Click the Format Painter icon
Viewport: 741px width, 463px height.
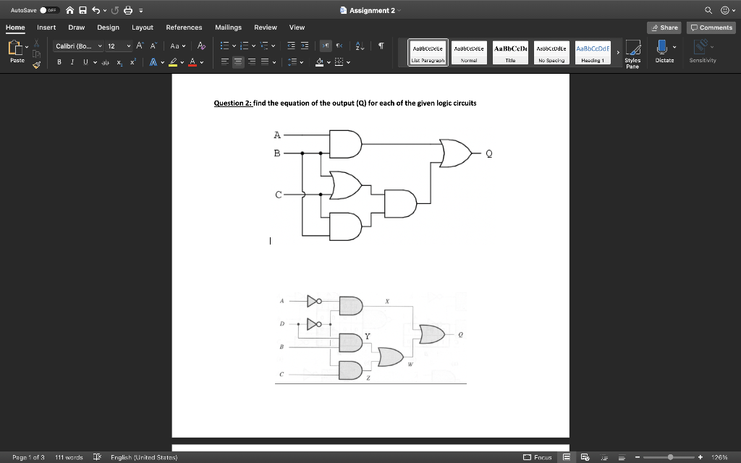37,64
